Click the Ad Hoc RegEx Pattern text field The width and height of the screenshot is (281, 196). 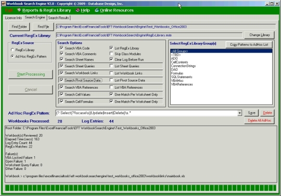147,113
